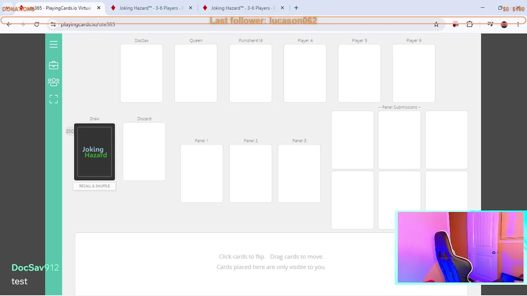Click the Discard pile slot

(144, 152)
